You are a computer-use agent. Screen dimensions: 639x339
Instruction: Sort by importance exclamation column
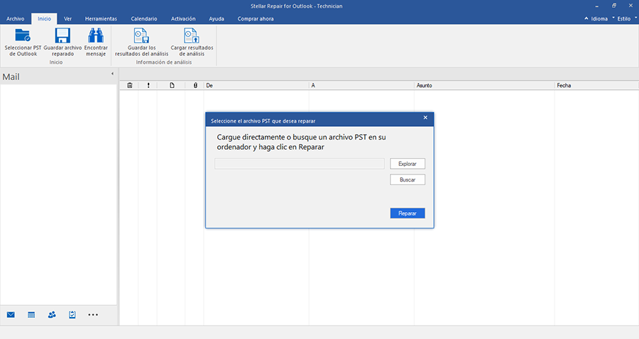point(148,86)
